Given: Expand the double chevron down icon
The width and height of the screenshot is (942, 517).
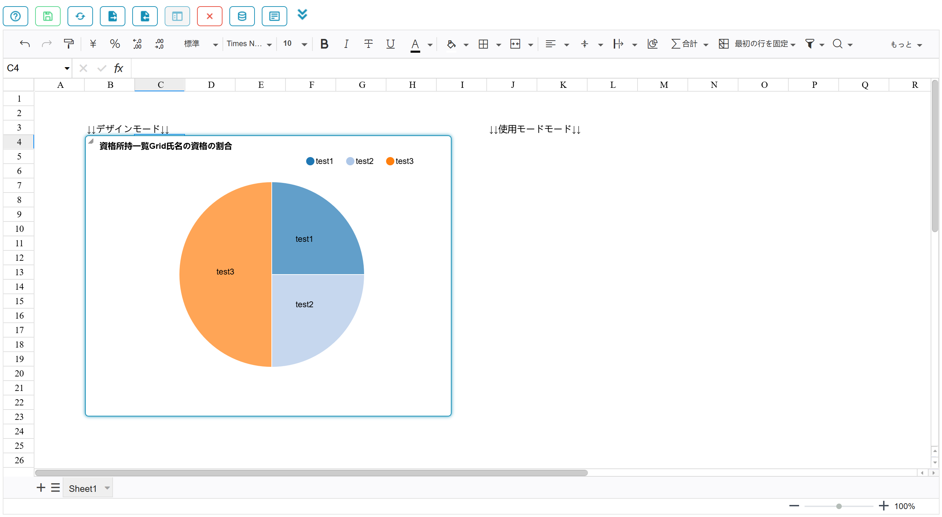Looking at the screenshot, I should point(302,14).
